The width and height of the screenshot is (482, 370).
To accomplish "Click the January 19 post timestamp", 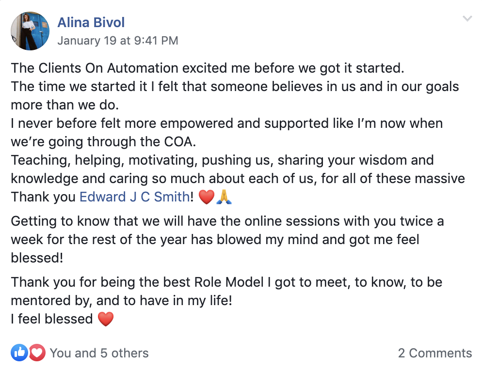I will (118, 41).
